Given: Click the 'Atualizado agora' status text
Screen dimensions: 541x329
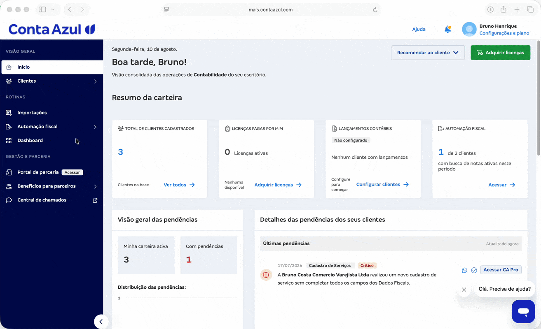Looking at the screenshot, I should (502, 244).
